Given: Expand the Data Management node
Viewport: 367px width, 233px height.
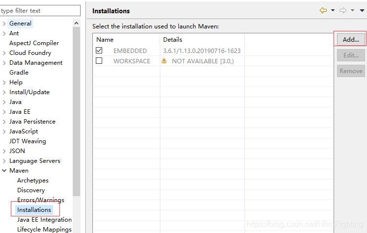Looking at the screenshot, I should pos(4,63).
